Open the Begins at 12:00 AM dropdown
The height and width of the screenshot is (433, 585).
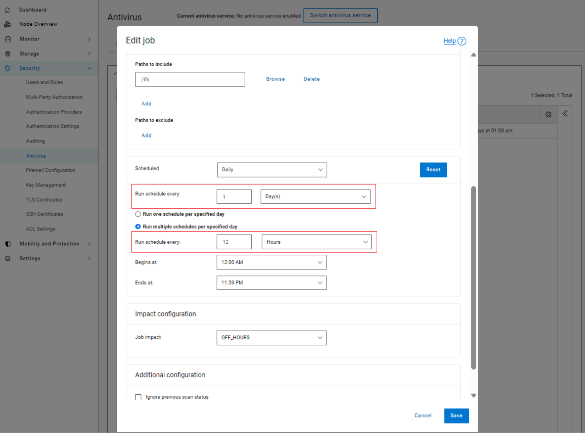[x=271, y=262]
